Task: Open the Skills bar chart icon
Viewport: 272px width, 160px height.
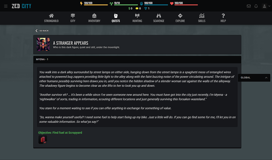Action: [x=202, y=16]
